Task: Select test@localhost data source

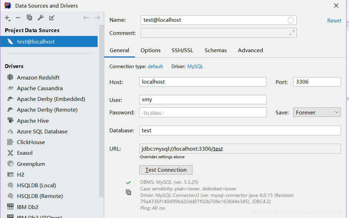Action: [x=49, y=41]
